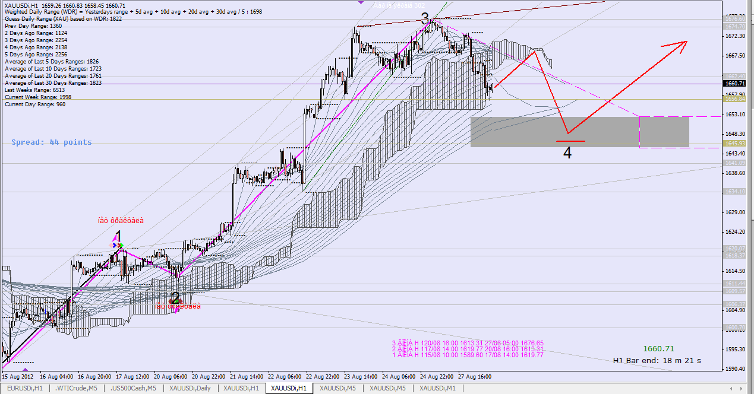Switch to the XAUUSDi,Daily chart tab
754x394 pixels.
click(190, 388)
